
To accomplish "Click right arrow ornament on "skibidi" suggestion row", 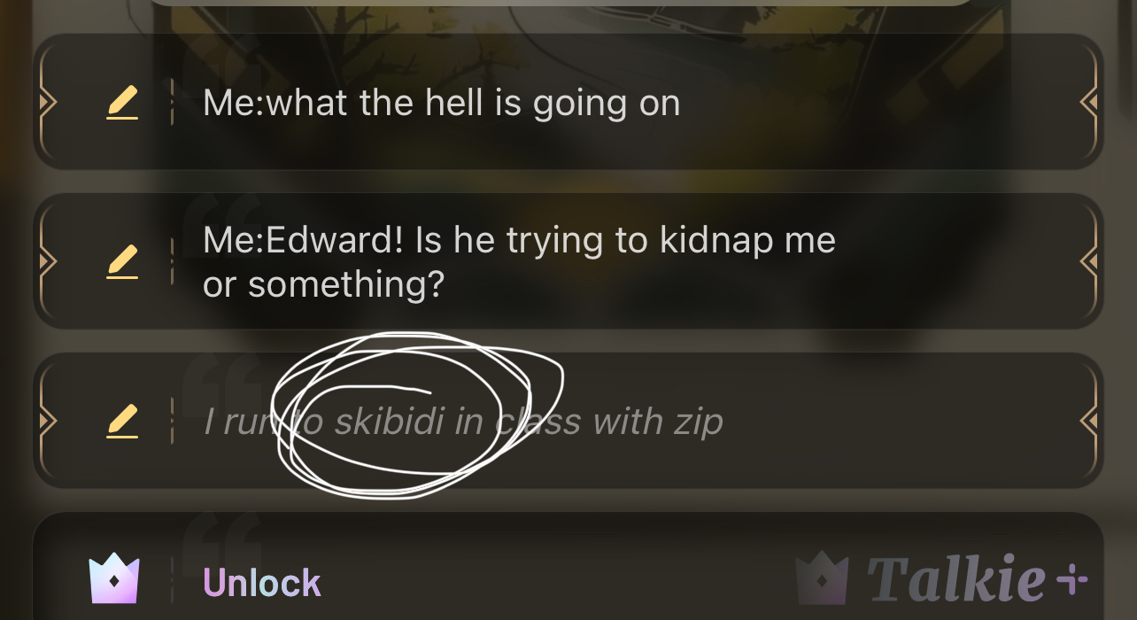I will 1089,421.
